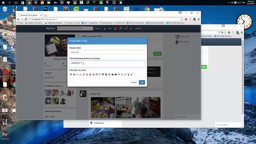
Task: Focus the group description text area
Action: [x=107, y=64]
